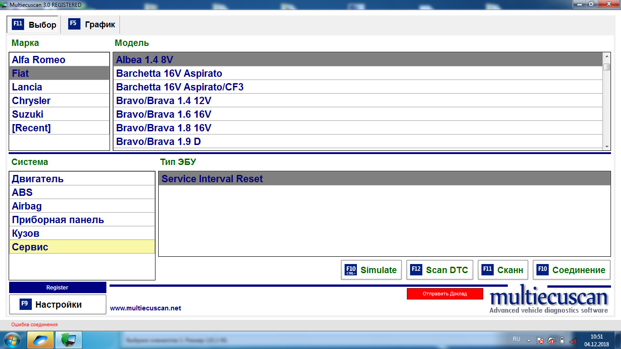The height and width of the screenshot is (349, 621).
Task: Click the model list scroll-up arrow
Action: point(606,56)
